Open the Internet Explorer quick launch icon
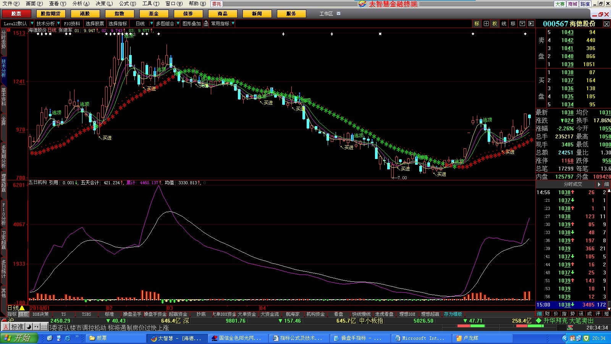Viewport: 611px width, 344px height. click(x=68, y=338)
